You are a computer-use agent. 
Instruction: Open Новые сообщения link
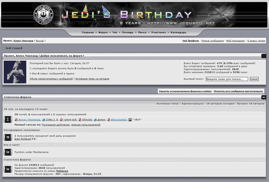(213, 41)
